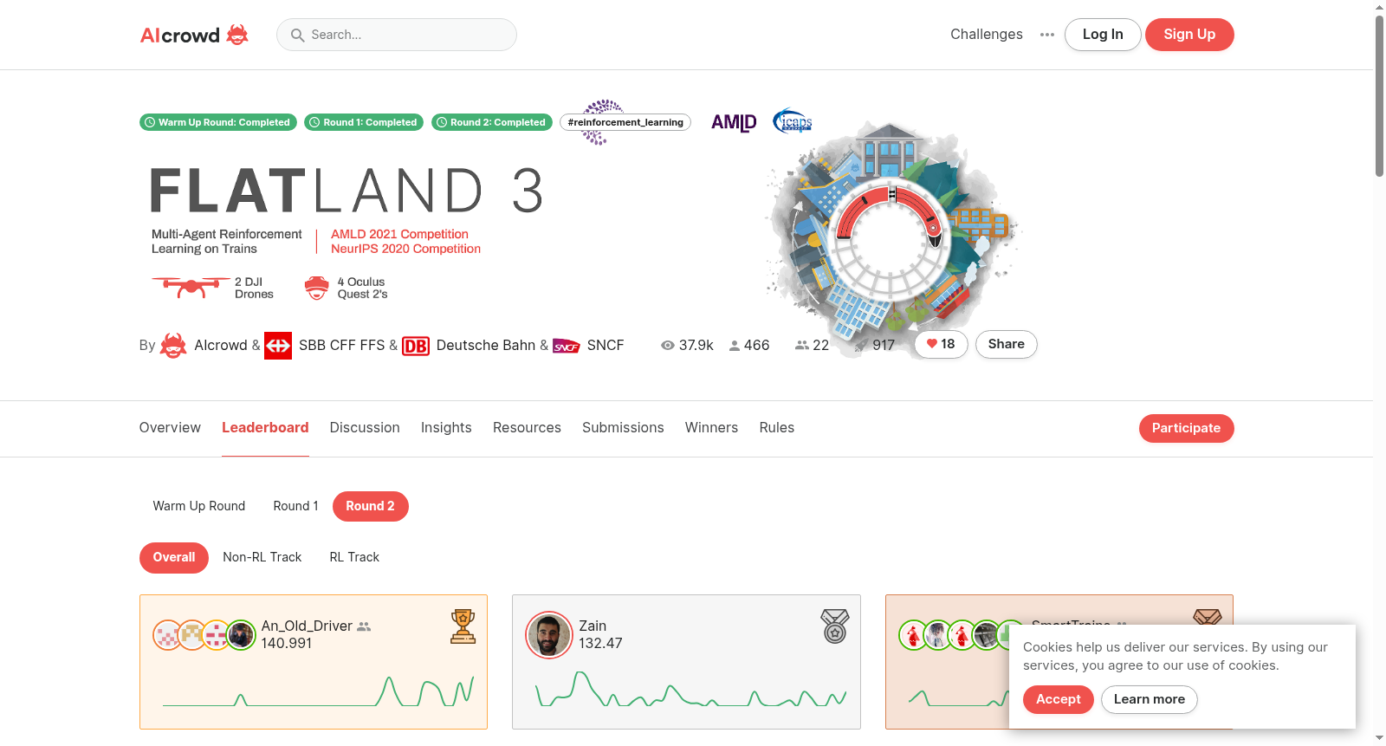
Task: Focus the Search input field
Action: (397, 35)
